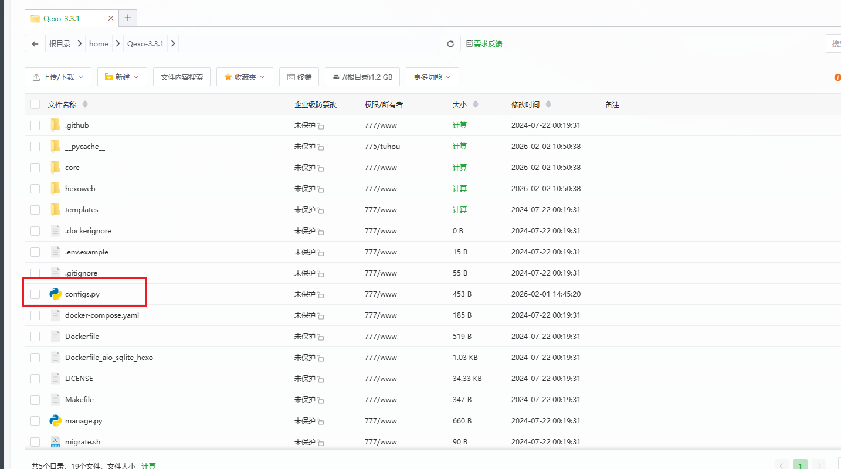The height and width of the screenshot is (469, 841).
Task: Click the .github folder icon
Action: pyautogui.click(x=56, y=125)
